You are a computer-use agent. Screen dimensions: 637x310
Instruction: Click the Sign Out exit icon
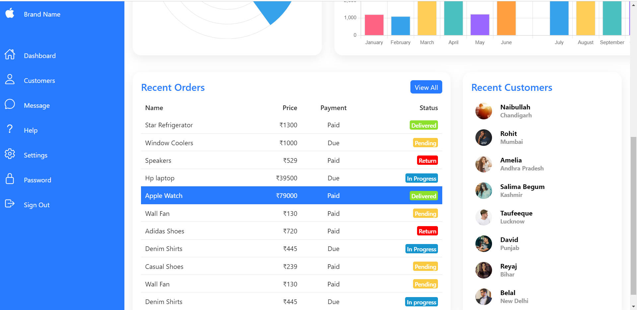[10, 204]
